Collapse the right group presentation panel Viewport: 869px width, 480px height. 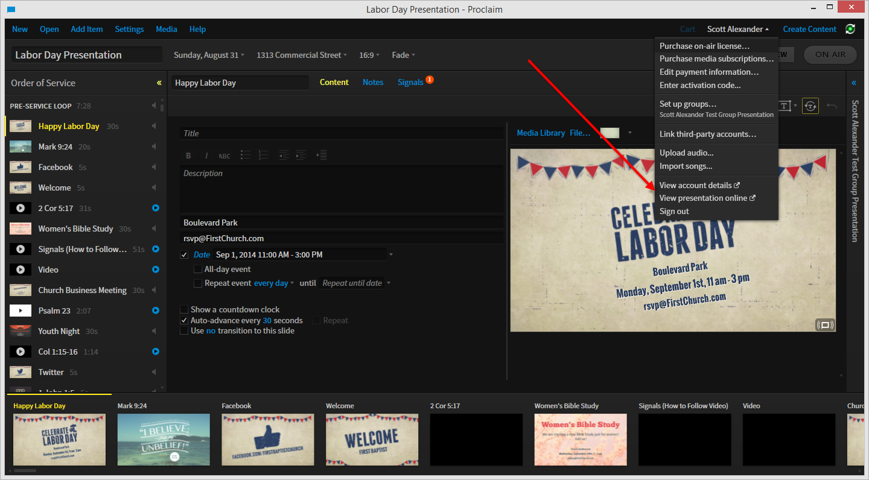click(854, 83)
